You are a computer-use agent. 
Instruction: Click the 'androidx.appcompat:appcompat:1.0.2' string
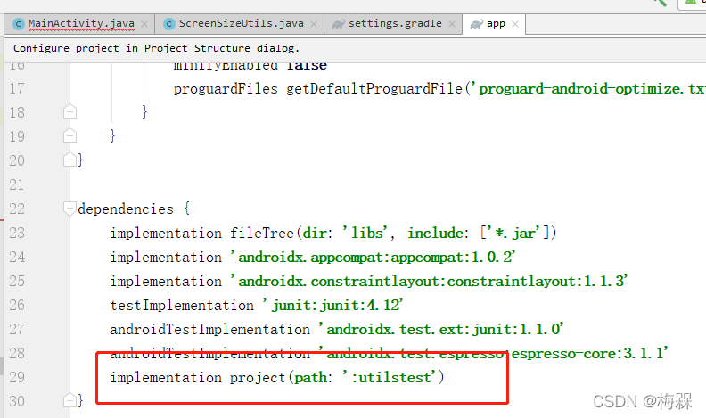(x=373, y=257)
